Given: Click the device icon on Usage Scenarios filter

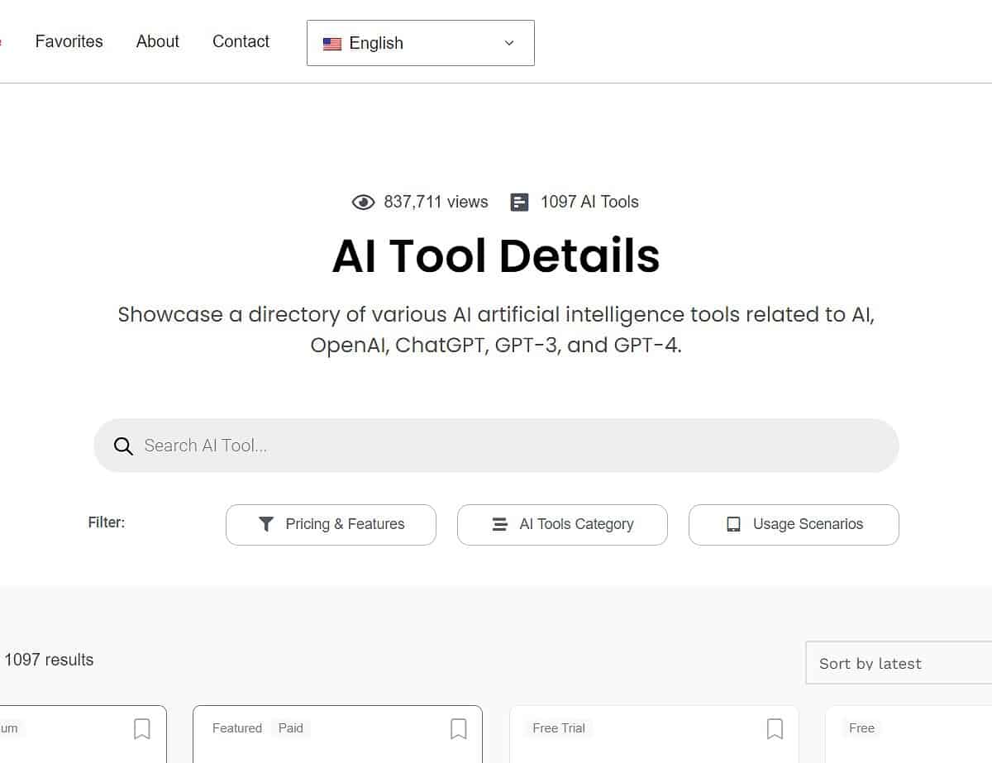Looking at the screenshot, I should 732,524.
